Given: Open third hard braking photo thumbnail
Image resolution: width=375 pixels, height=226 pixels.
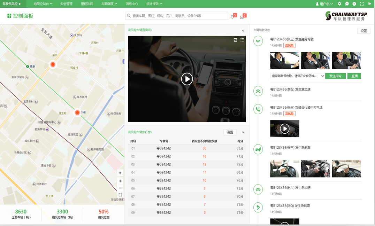Looking at the screenshot, I should point(346,169).
